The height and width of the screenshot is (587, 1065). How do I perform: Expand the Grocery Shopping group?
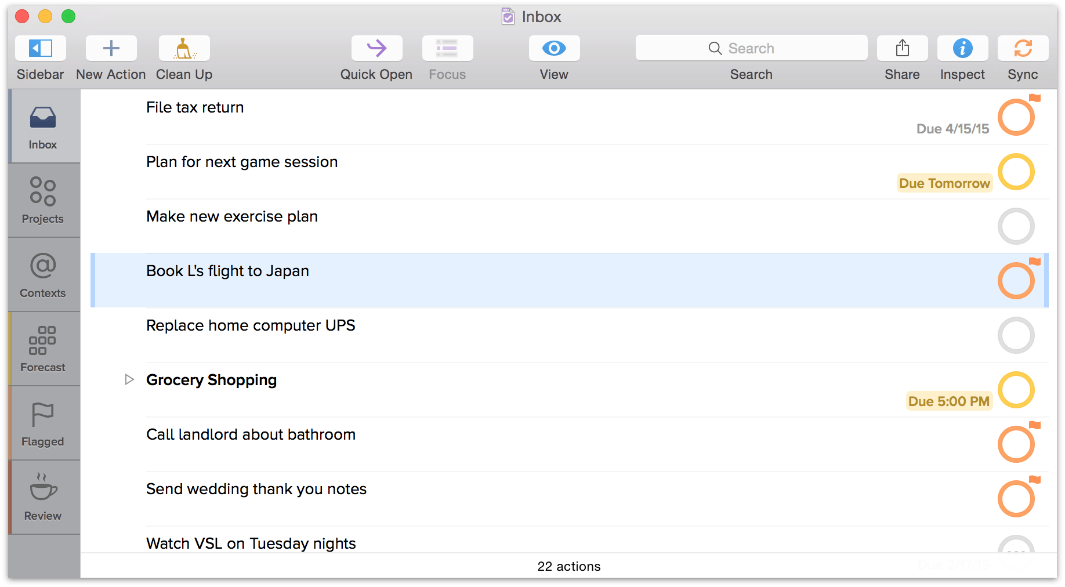(129, 379)
